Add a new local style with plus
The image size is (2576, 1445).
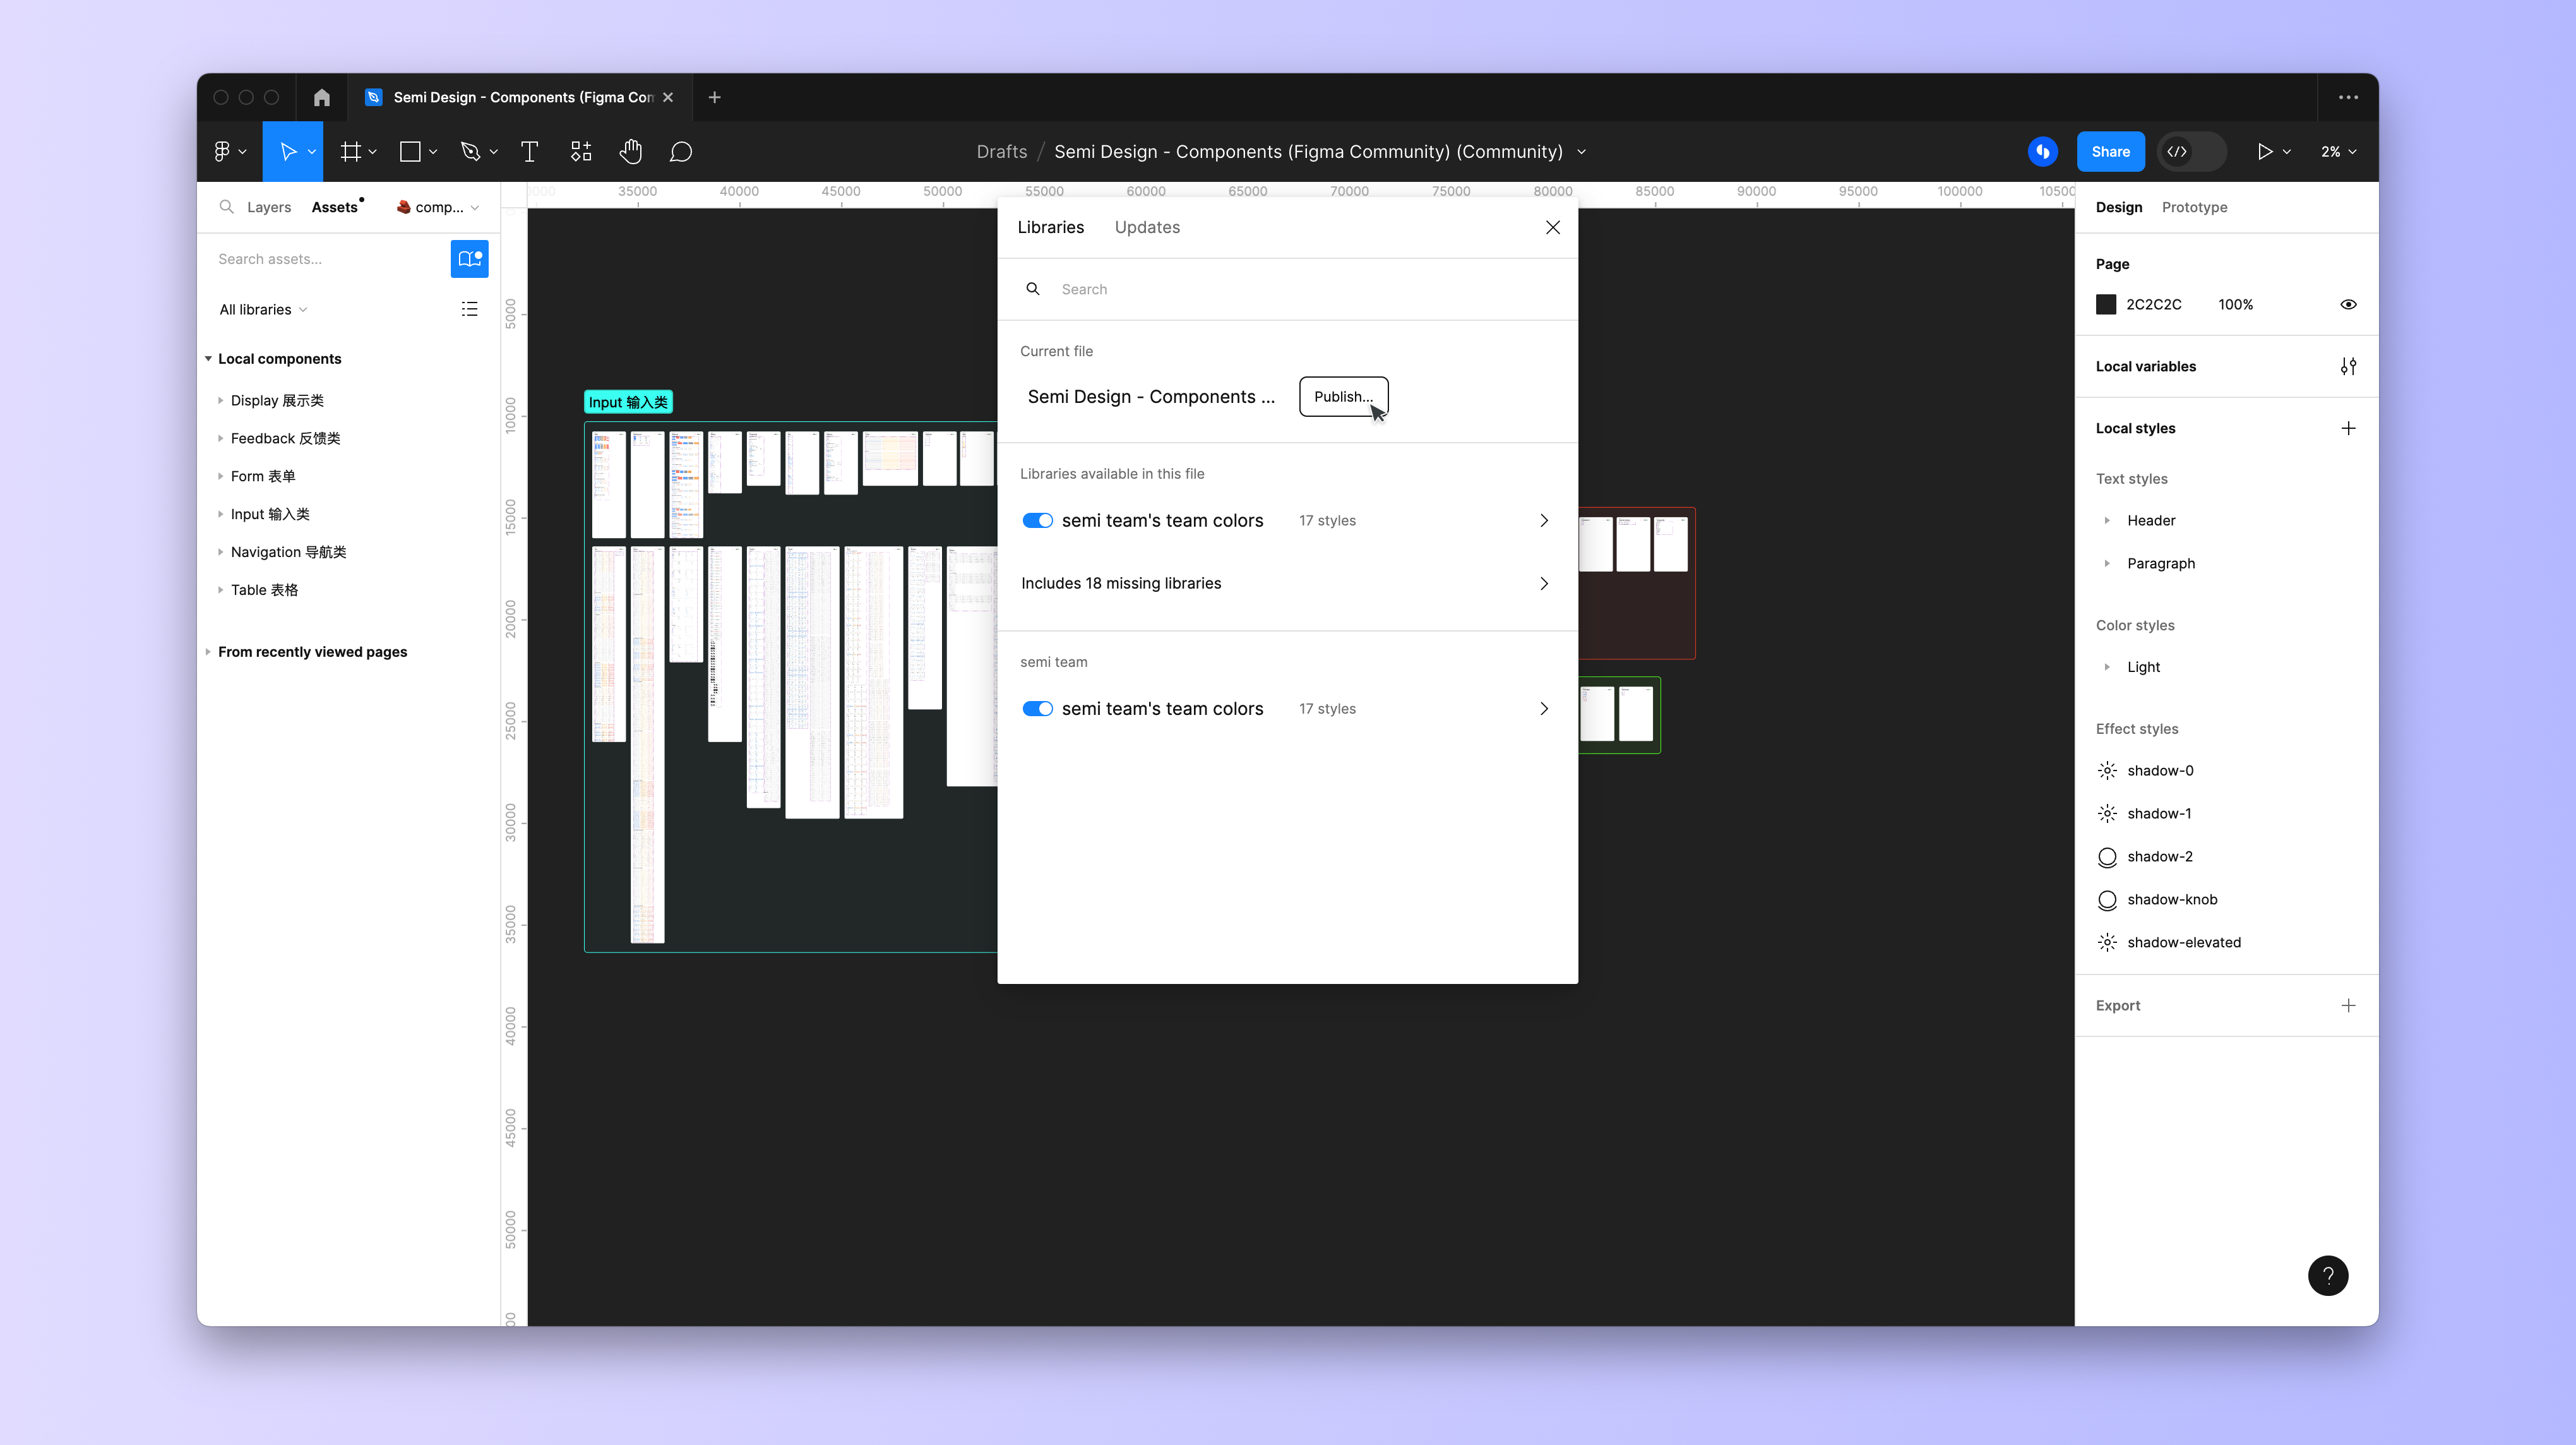2348,428
